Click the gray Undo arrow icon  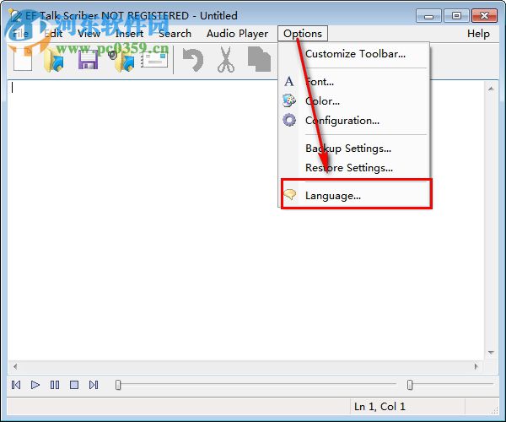coord(193,60)
